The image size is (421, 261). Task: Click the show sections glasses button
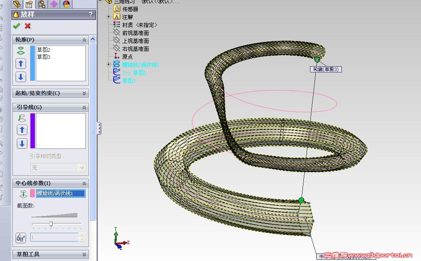(x=21, y=238)
